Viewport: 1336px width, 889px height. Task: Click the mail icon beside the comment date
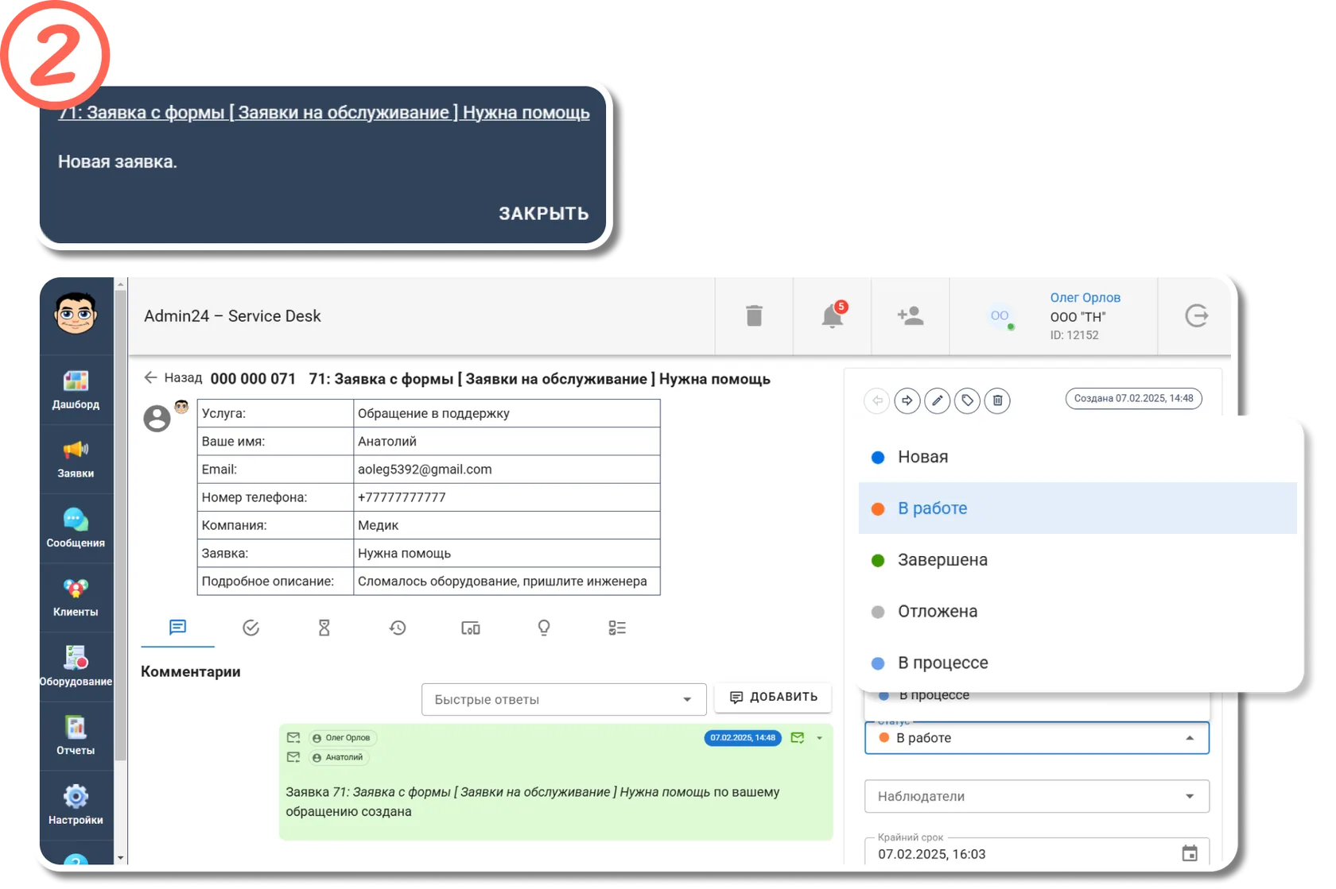point(798,738)
